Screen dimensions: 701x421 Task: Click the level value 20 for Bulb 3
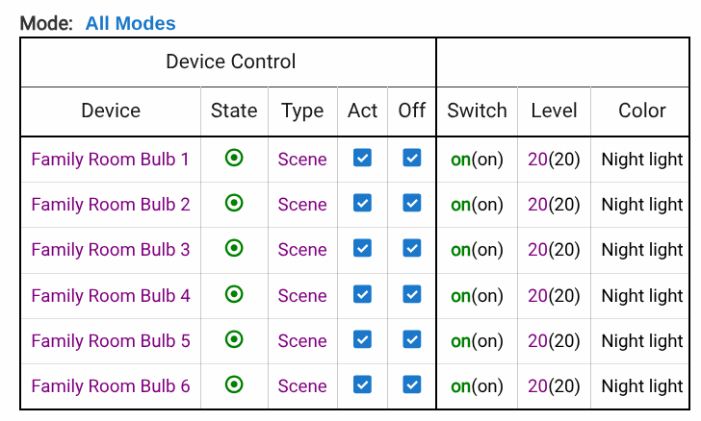pyautogui.click(x=537, y=250)
